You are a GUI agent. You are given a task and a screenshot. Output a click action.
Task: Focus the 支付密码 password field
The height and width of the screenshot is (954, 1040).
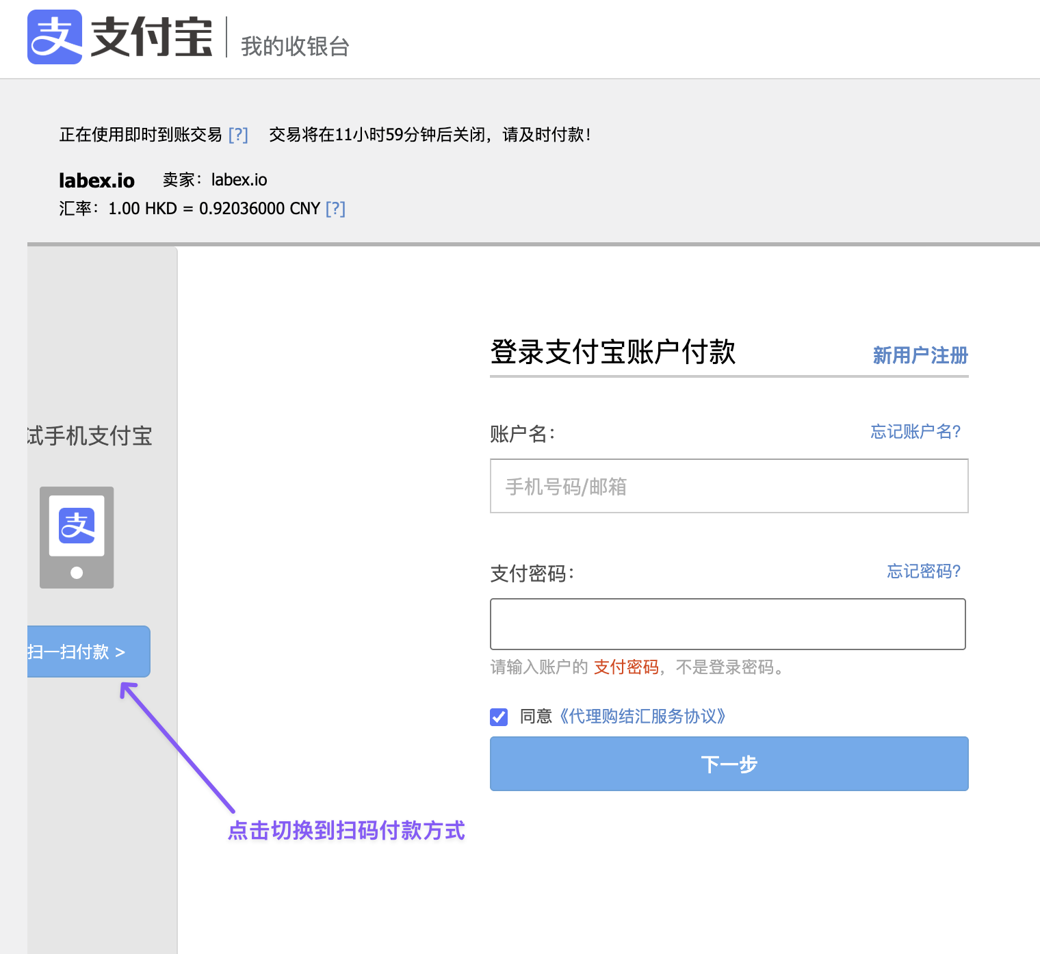728,624
